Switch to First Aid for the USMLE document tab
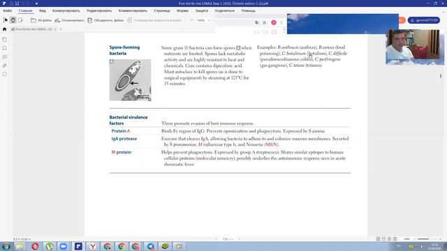447x251 pixels. (31, 29)
